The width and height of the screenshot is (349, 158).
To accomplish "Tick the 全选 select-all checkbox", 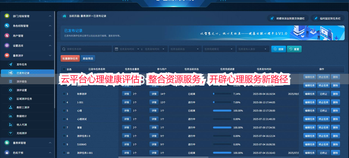I will pyautogui.click(x=64, y=69).
